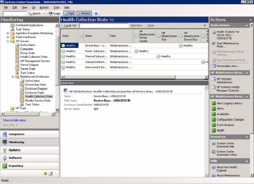Open Health Explorer for Device Bays
The width and height of the screenshot is (254, 184).
(x=228, y=35)
